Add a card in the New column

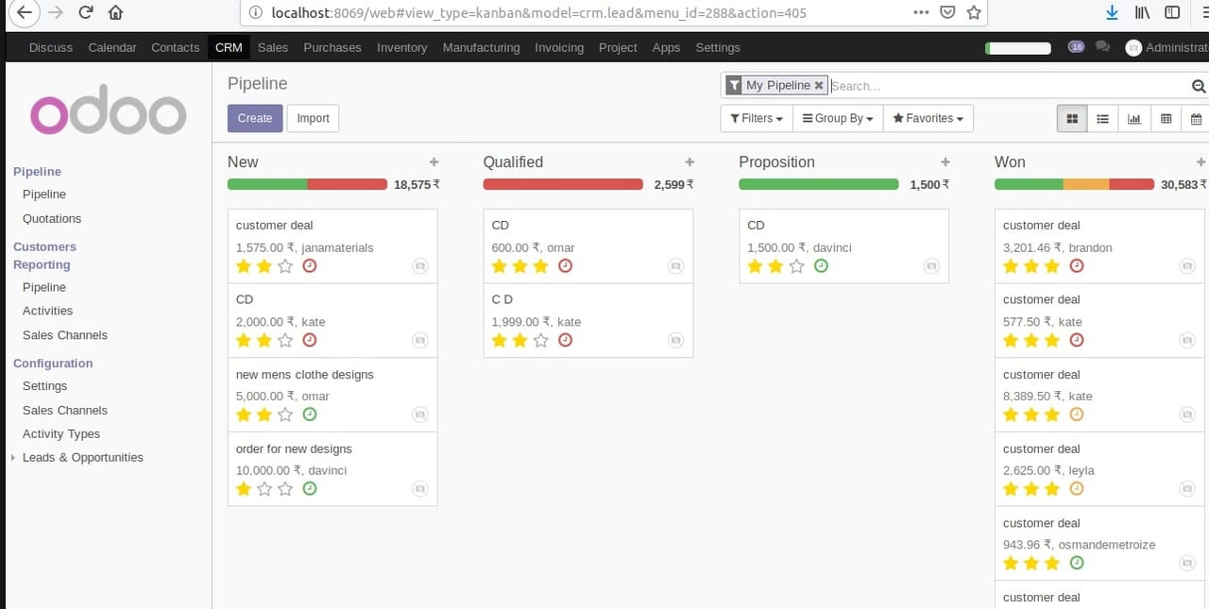(x=434, y=162)
